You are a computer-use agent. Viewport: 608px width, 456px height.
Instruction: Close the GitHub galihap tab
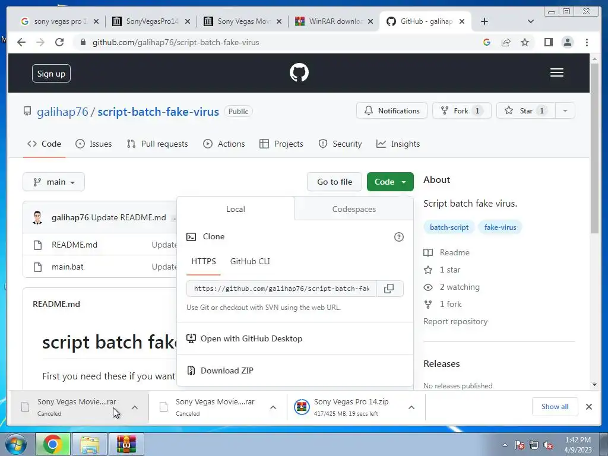[x=462, y=21]
